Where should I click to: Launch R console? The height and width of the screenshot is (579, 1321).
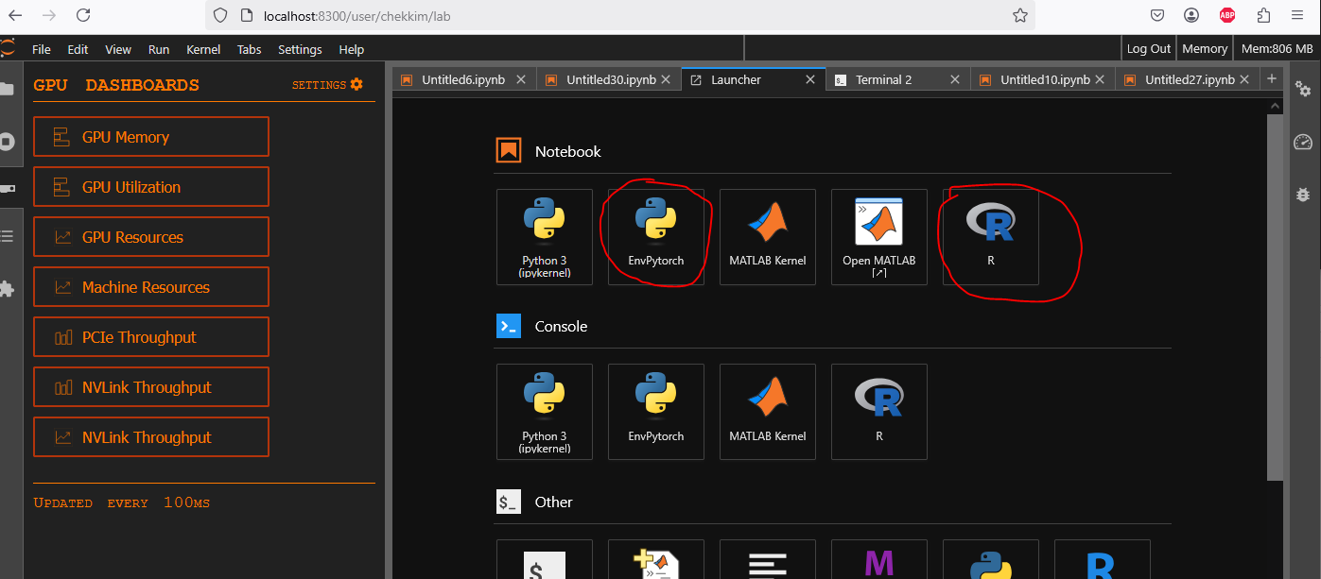(878, 412)
